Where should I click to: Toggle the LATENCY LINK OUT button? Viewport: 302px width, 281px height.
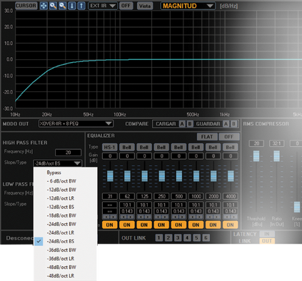point(267,241)
